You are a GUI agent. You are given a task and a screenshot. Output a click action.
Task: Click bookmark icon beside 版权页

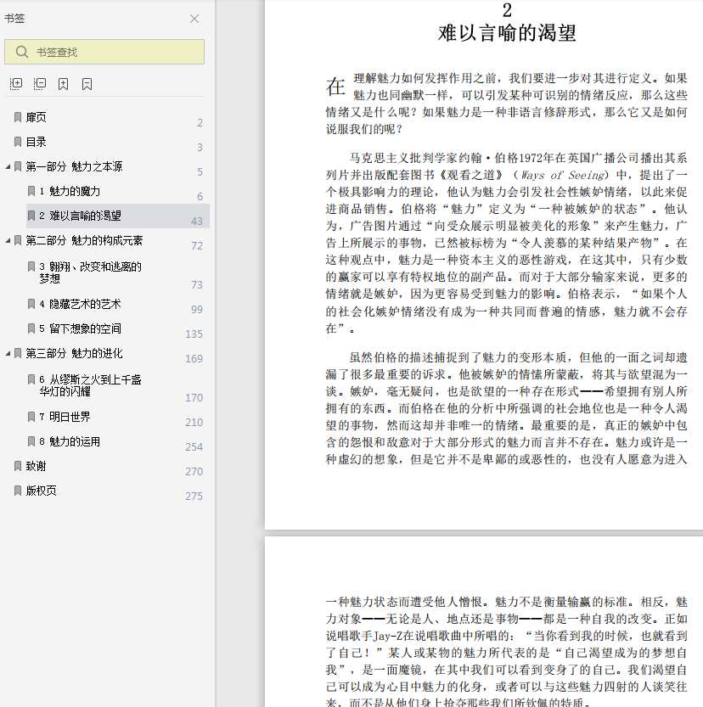pyautogui.click(x=18, y=491)
